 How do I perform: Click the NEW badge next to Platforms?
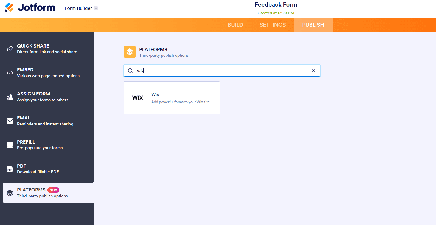coord(53,190)
